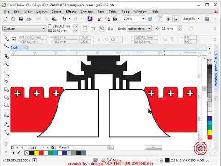Click the purple Search content icon

click(90, 19)
